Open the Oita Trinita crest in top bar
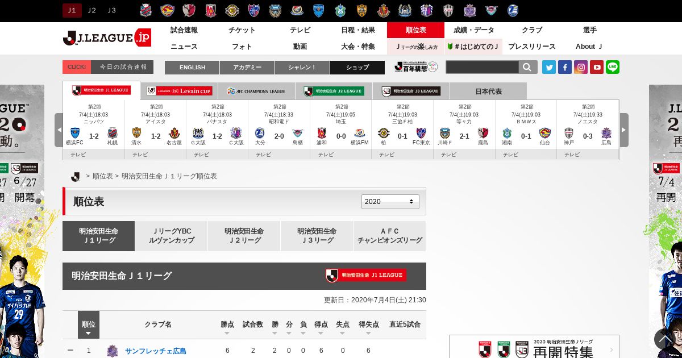 coord(513,10)
